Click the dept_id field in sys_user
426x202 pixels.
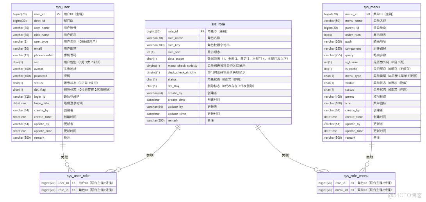39,21
